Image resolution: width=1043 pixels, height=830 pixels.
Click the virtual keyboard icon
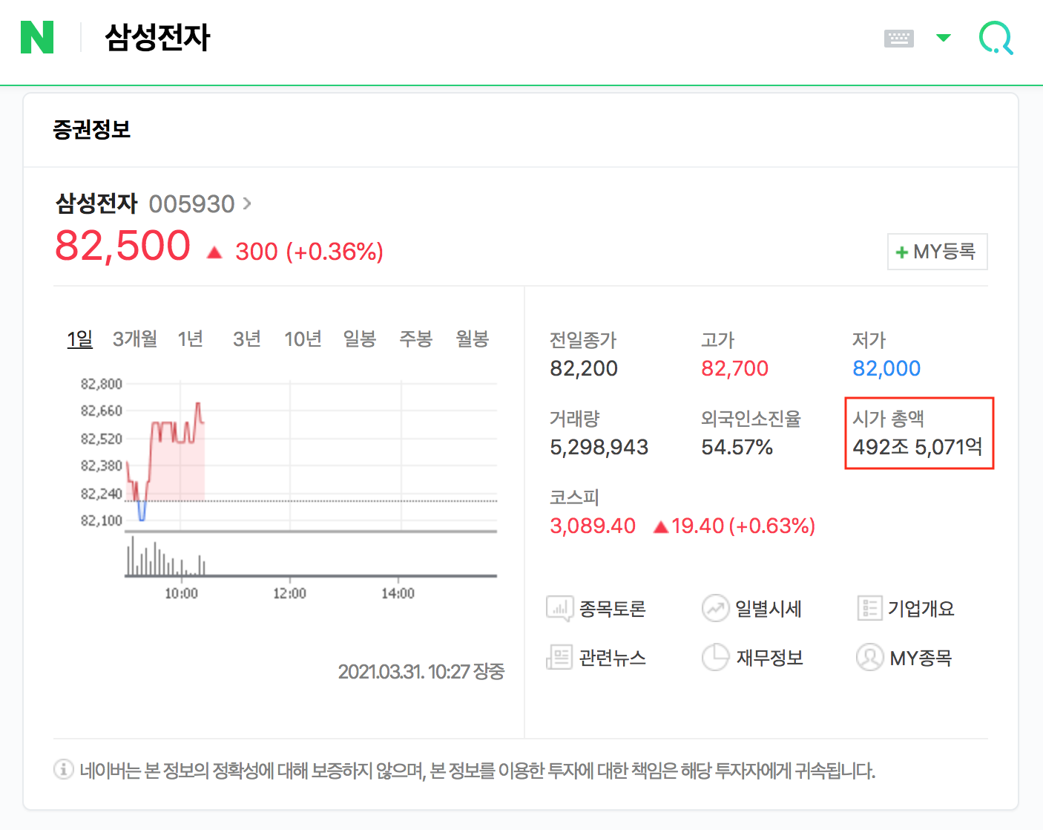(898, 36)
